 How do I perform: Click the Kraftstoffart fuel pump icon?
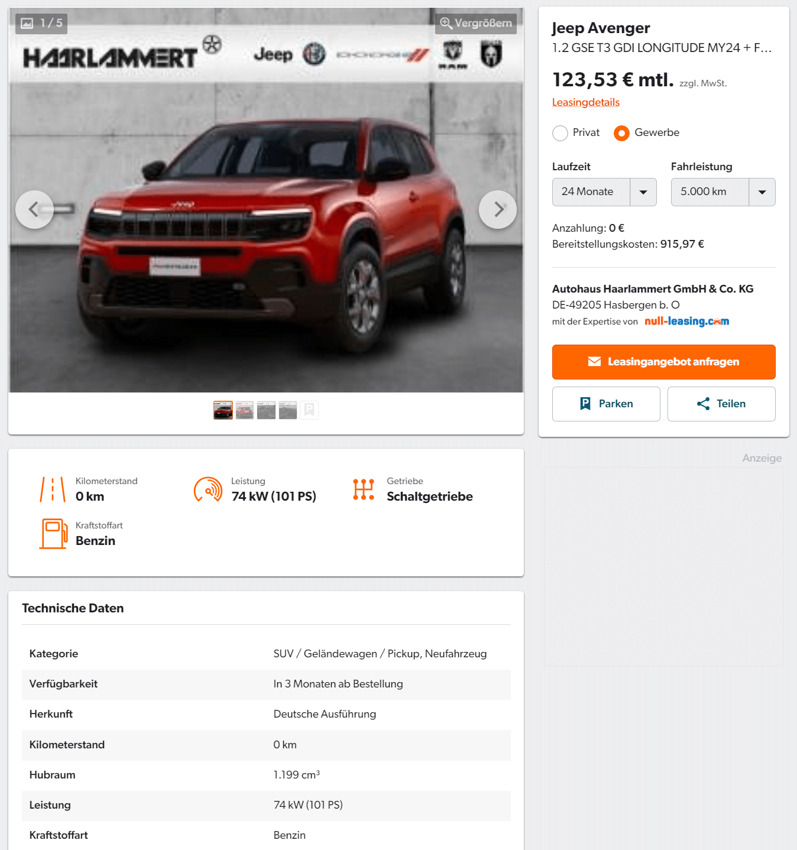[x=53, y=534]
